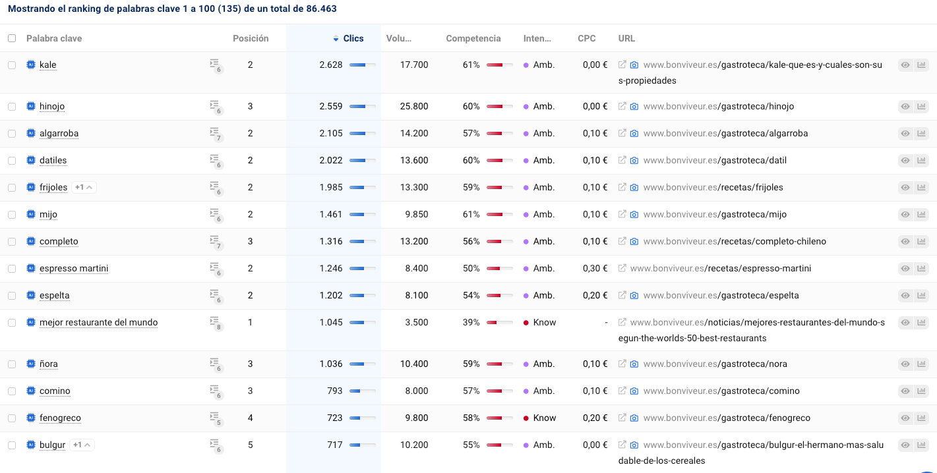Toggle the select-all checkbox in table header
Screen dimensions: 937x473
pyautogui.click(x=12, y=38)
